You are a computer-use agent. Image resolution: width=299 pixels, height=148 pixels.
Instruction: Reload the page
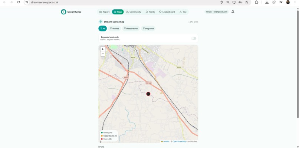pos(18,2)
